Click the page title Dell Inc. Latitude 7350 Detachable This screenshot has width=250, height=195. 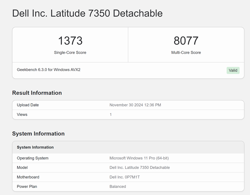point(87,14)
